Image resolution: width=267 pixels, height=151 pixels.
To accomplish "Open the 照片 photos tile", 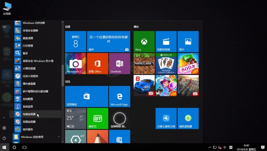I will coord(188,41).
